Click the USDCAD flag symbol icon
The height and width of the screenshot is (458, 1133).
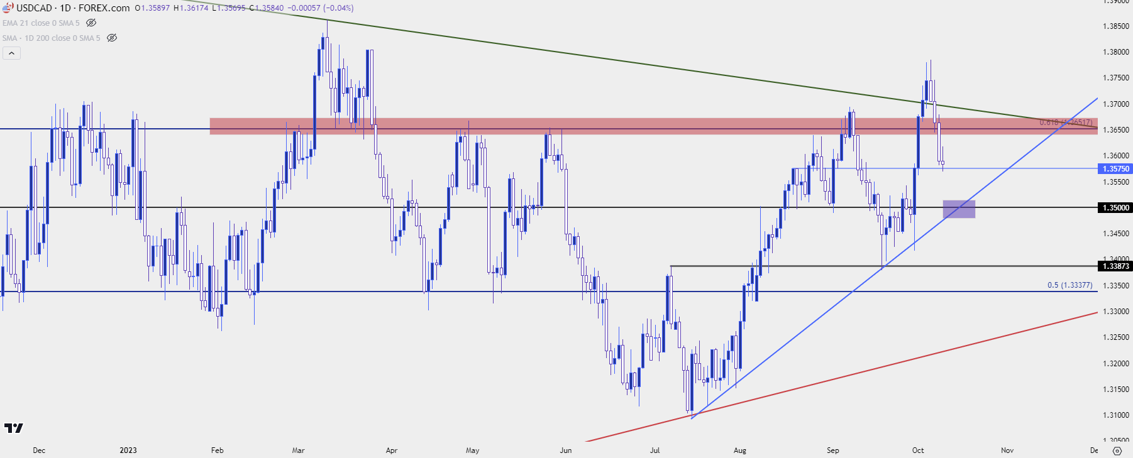(x=8, y=8)
